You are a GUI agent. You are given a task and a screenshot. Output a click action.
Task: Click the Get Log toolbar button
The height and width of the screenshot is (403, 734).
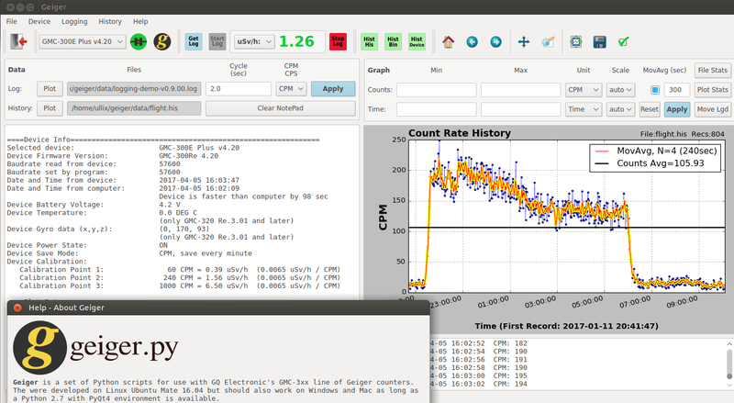click(194, 41)
